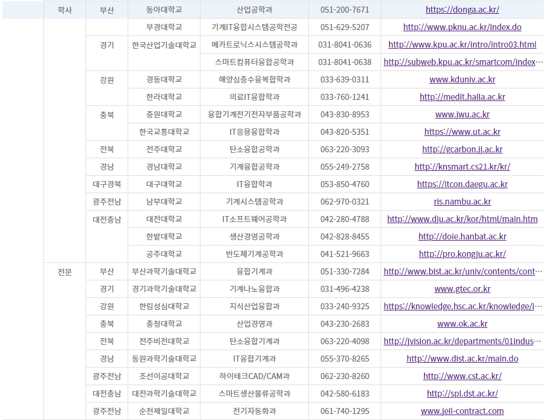Image resolution: width=545 pixels, height=420 pixels.
Task: Select the 대구대학교 cell
Action: [164, 184]
